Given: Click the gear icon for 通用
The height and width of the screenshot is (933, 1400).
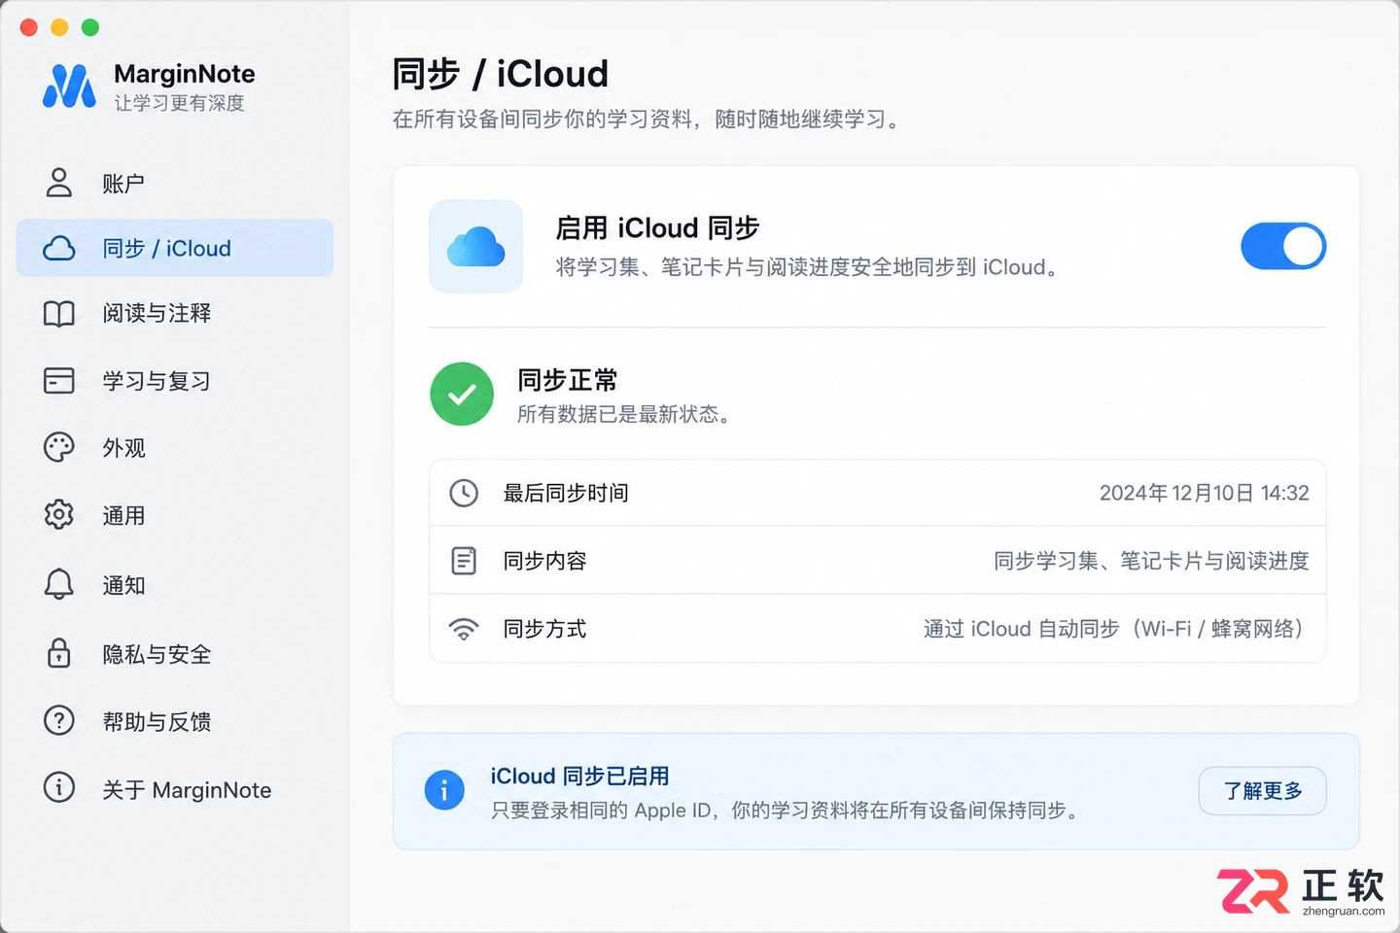Looking at the screenshot, I should pyautogui.click(x=59, y=514).
